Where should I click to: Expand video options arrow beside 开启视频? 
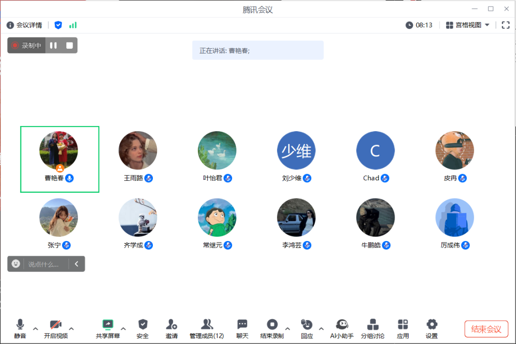(x=71, y=329)
